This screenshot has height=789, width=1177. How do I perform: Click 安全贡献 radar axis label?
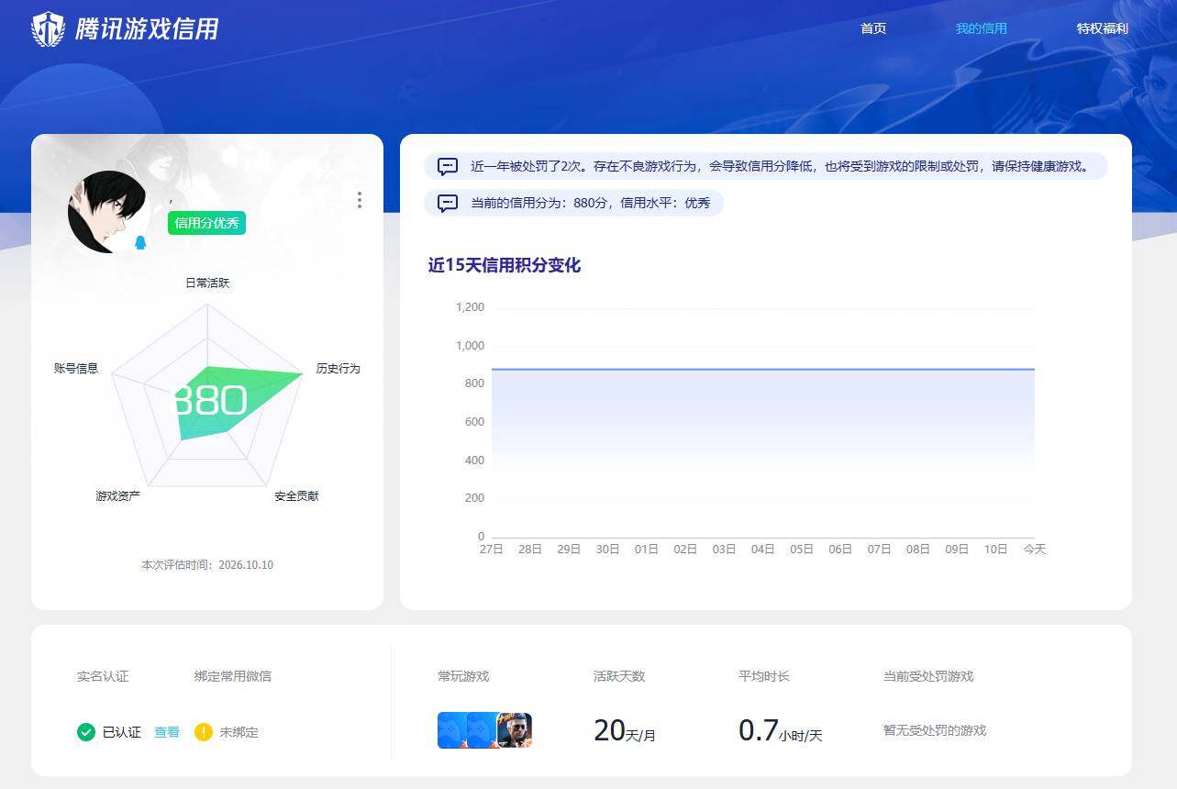(296, 495)
